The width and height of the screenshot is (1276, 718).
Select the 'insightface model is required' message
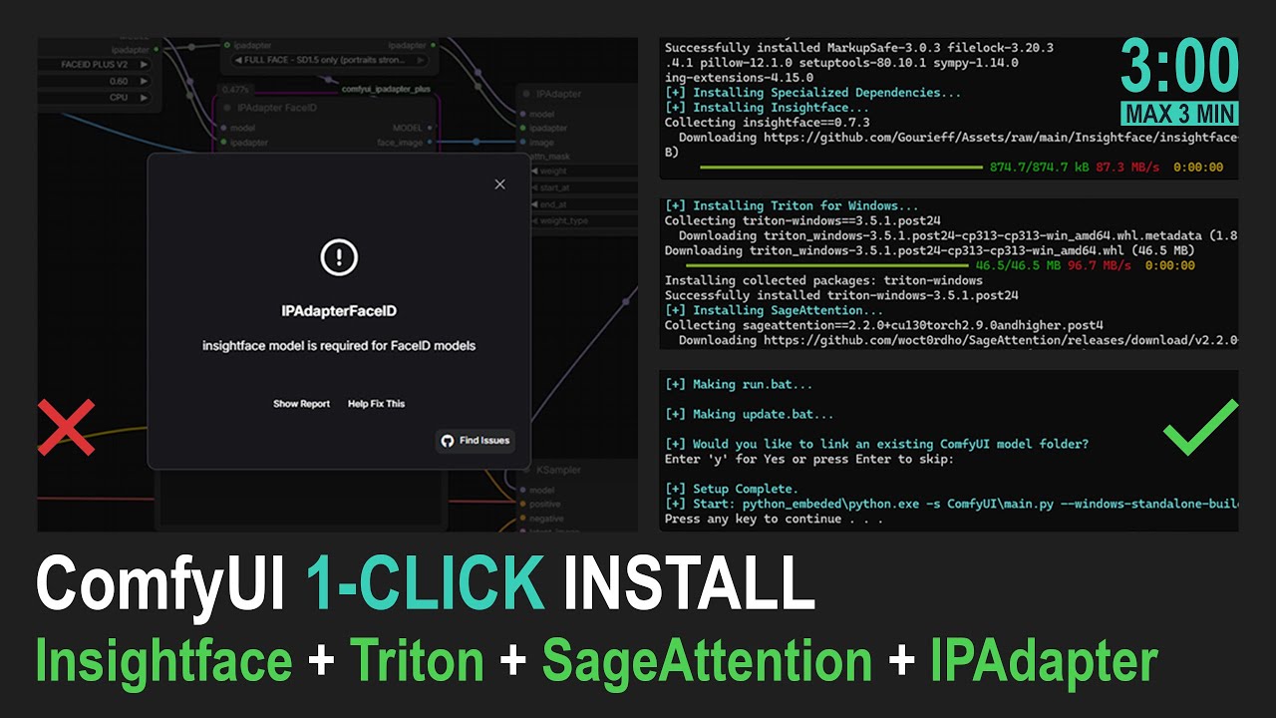pyautogui.click(x=339, y=346)
